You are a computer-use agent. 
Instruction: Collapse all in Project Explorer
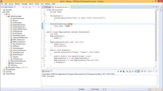pyautogui.click(x=24, y=7)
